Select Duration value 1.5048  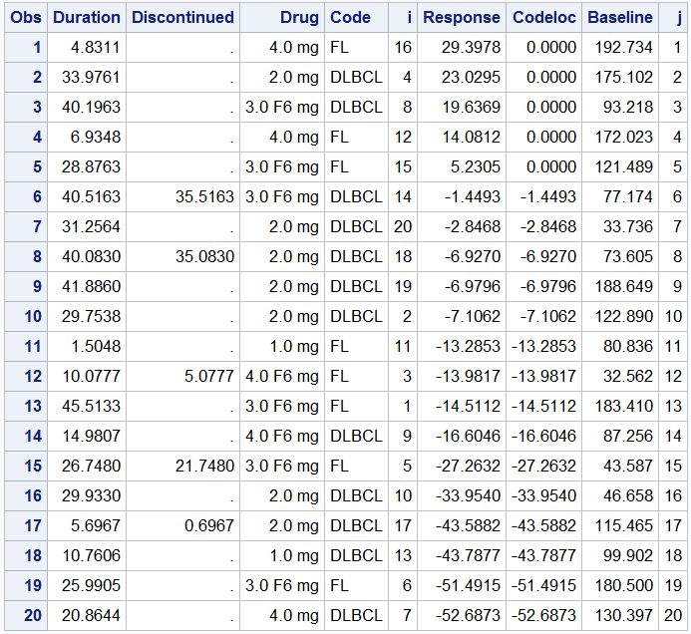95,346
